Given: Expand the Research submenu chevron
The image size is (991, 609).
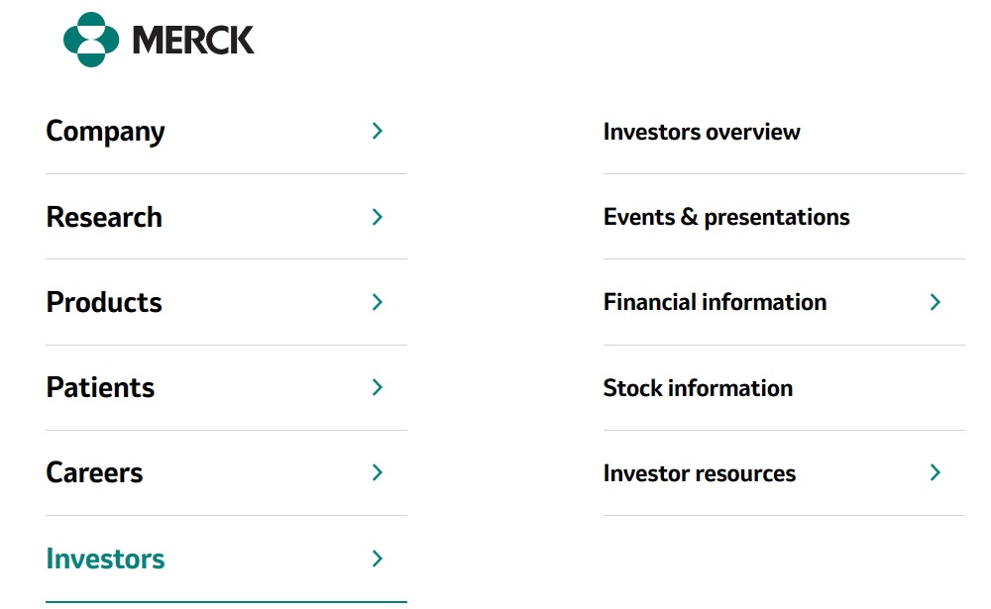Looking at the screenshot, I should pyautogui.click(x=377, y=217).
